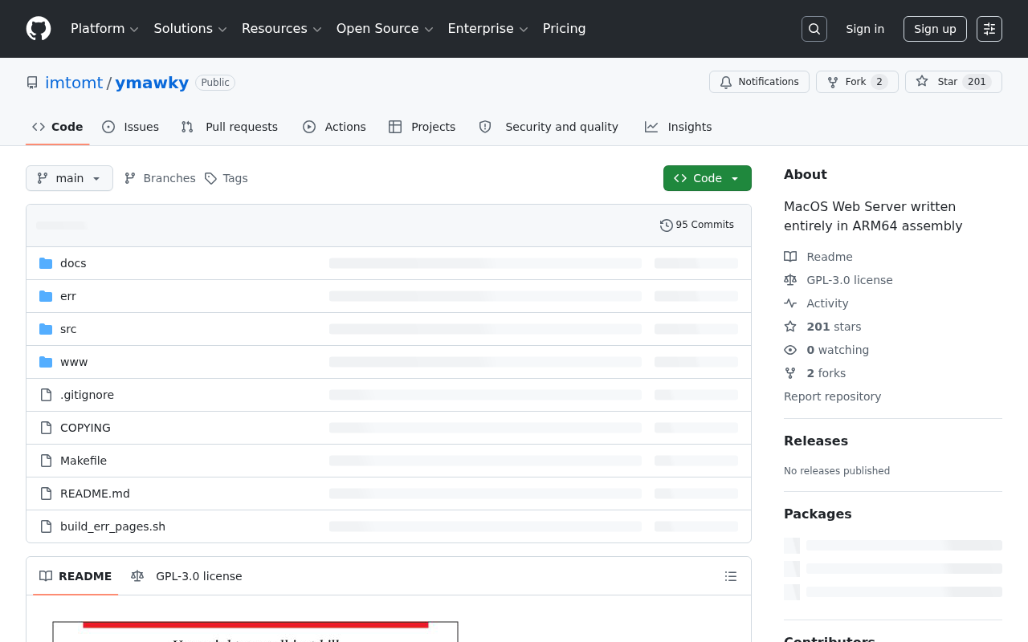Screen dimensions: 1028x642
Task: Click the README banner image
Action: pos(255,632)
